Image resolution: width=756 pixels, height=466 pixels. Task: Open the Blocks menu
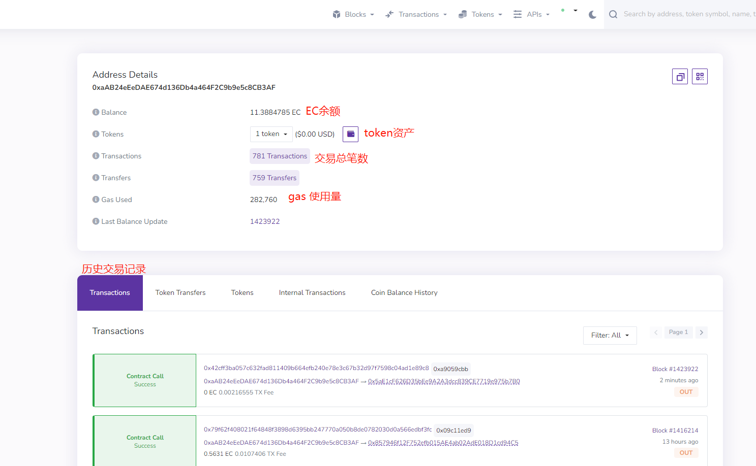click(353, 14)
